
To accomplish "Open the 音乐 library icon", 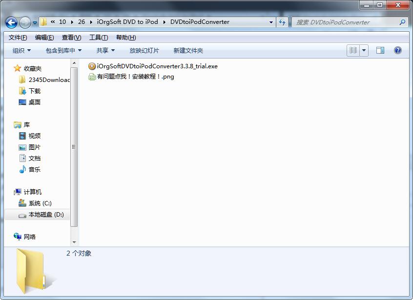I will click(22, 169).
